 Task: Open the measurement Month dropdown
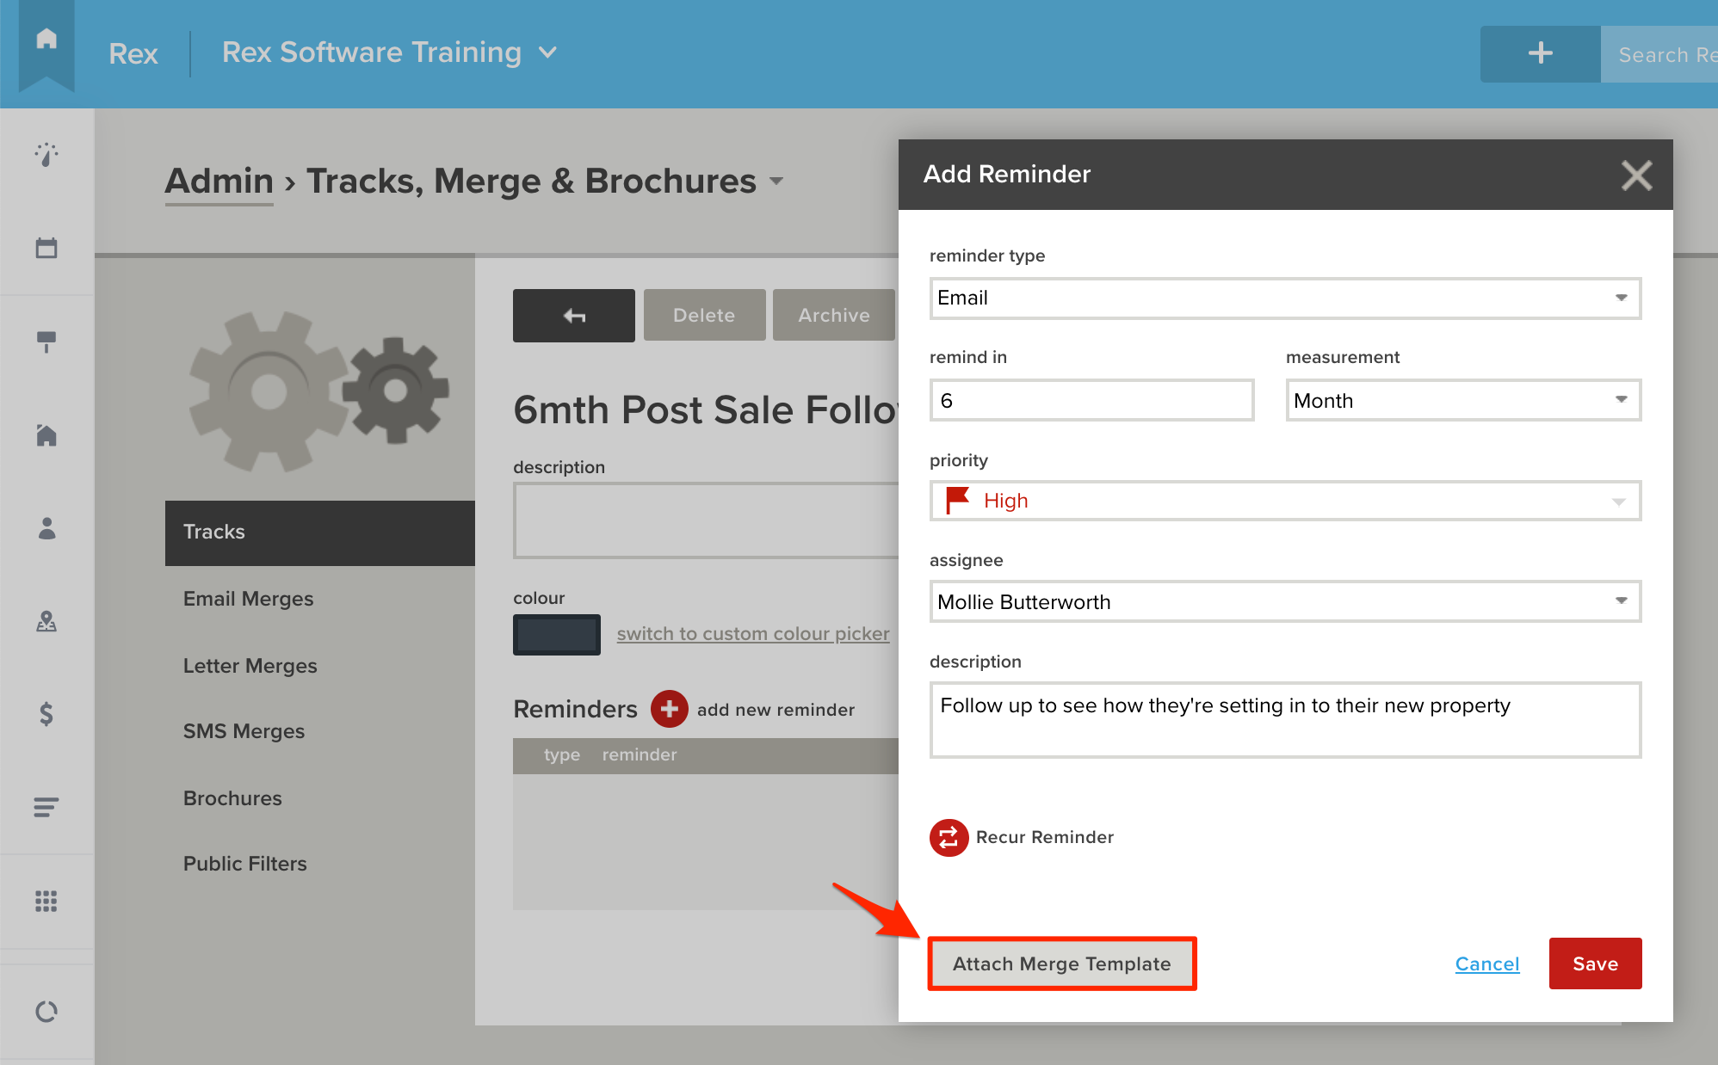[x=1463, y=400]
